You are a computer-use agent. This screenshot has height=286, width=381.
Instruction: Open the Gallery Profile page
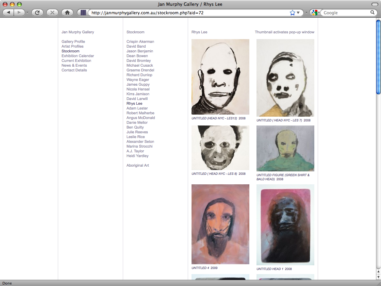(x=73, y=41)
